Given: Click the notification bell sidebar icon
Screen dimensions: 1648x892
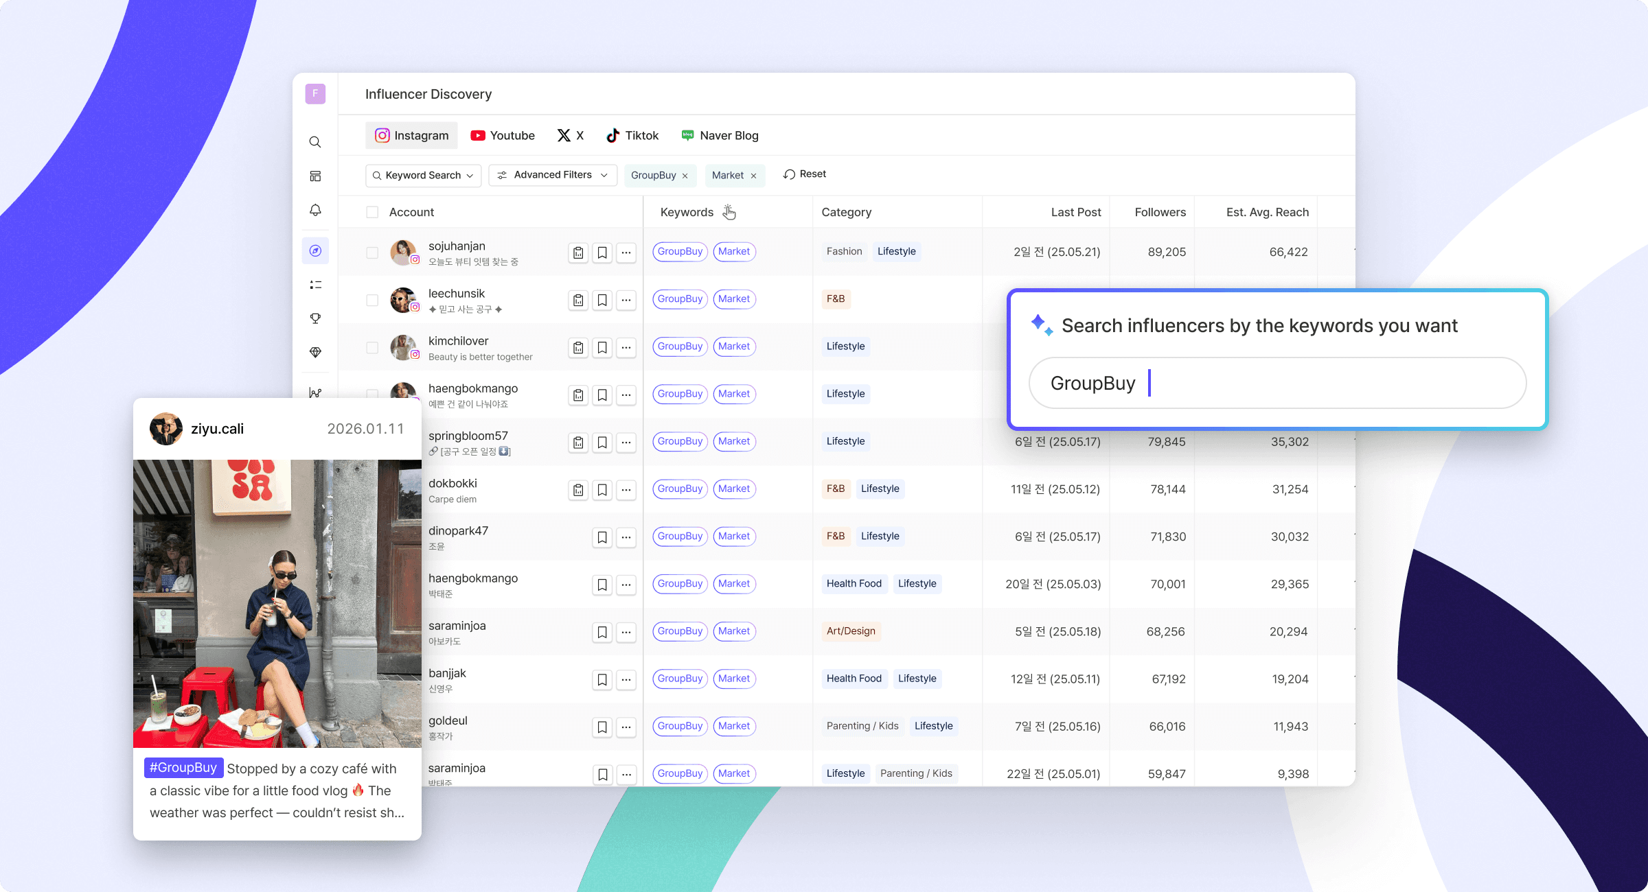Looking at the screenshot, I should pyautogui.click(x=315, y=210).
